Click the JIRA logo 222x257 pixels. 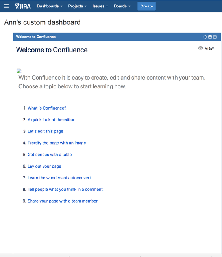(23, 6)
